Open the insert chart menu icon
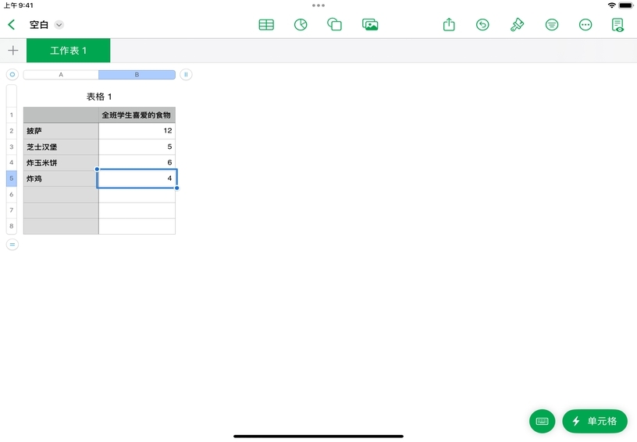Screen dimensions: 637x442 (x=301, y=25)
